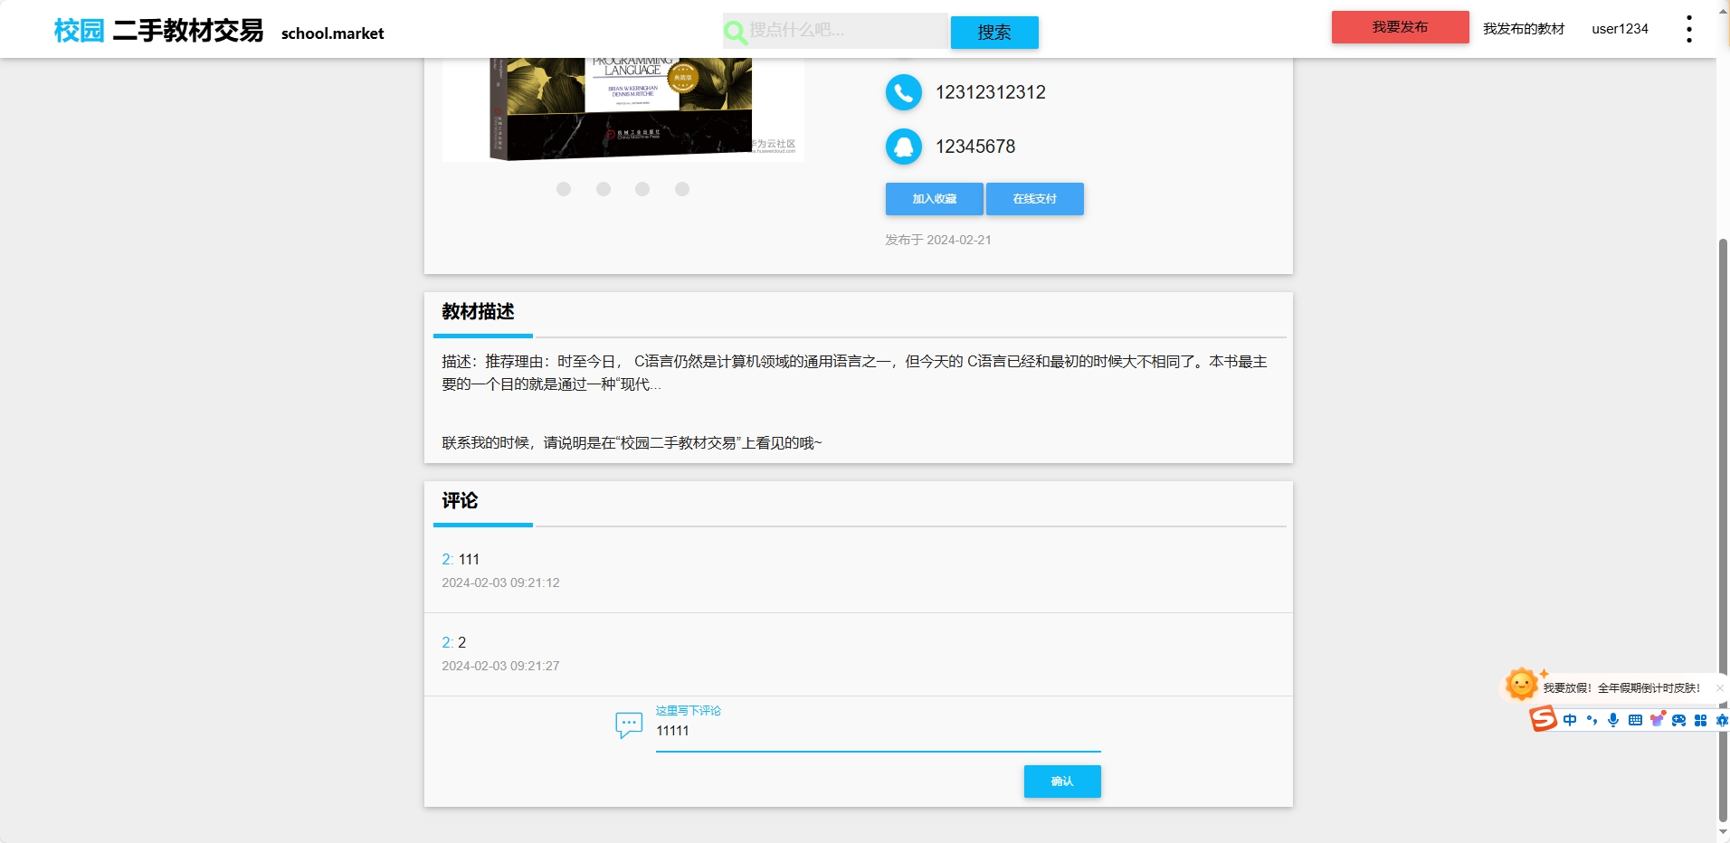The image size is (1730, 843).
Task: Click the comment reading 111
Action: point(469,560)
